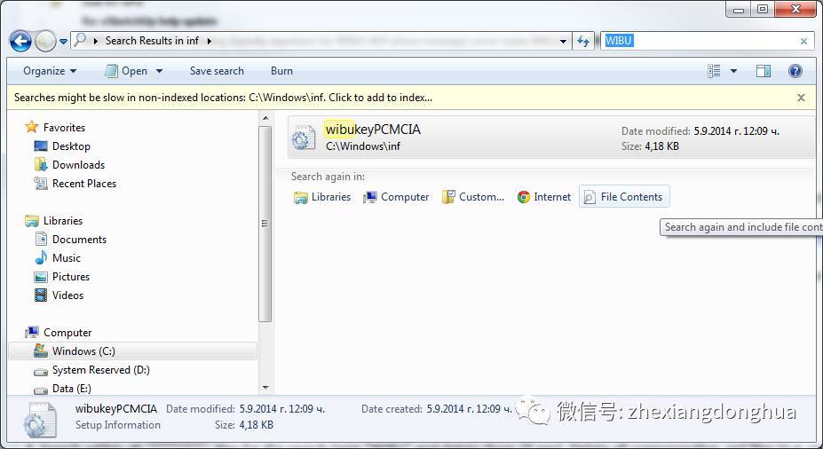
Task: Select the wibukeyPCMCIA search result
Action: 550,138
